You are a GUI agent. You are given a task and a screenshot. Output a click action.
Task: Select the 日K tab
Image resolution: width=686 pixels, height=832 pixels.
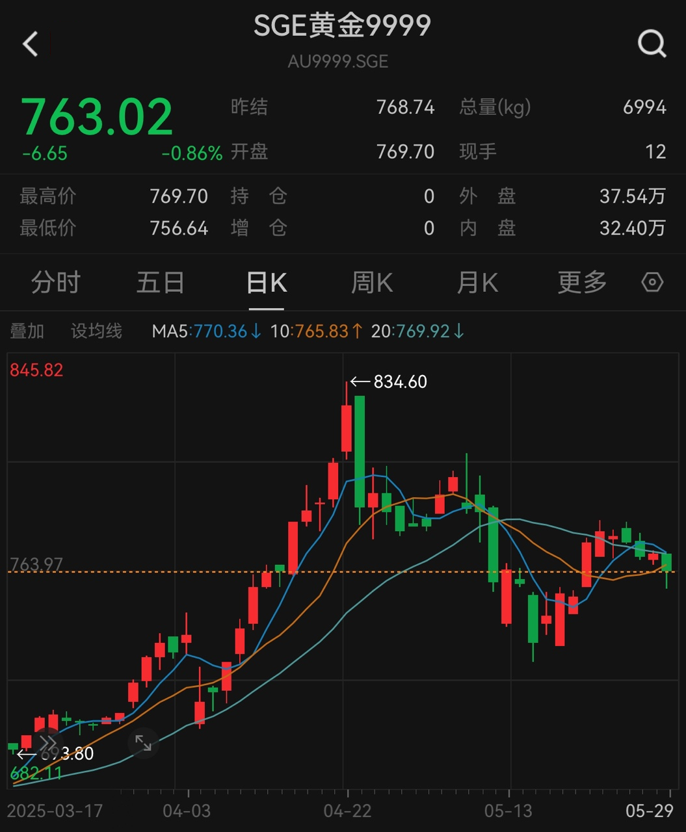pyautogui.click(x=267, y=283)
